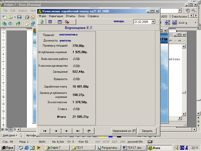Image resolution: width=201 pixels, height=151 pixels.
Task: Open the Отчеты menu
Action: point(71,16)
